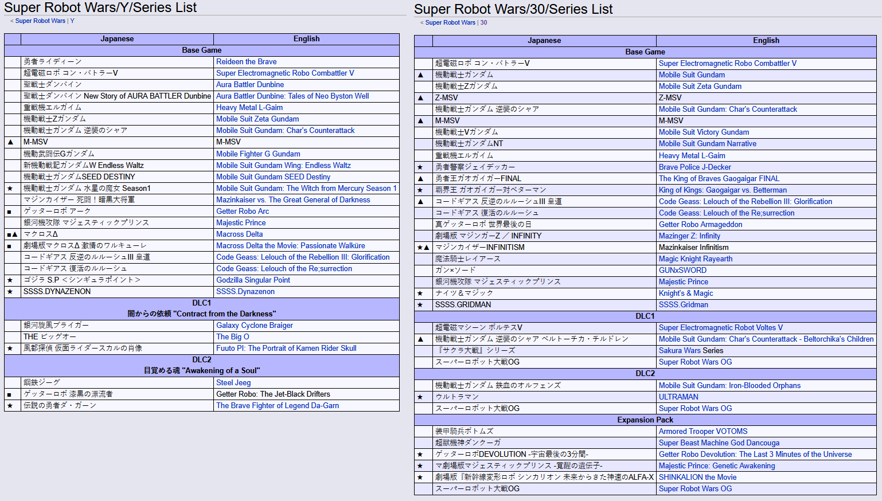
Task: Click 'THE ビッグオー' Japanese title cell
Action: point(117,337)
